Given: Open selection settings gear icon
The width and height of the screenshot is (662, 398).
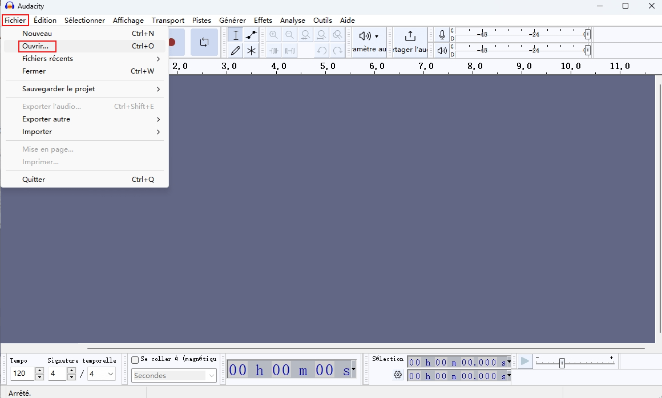Looking at the screenshot, I should point(398,375).
